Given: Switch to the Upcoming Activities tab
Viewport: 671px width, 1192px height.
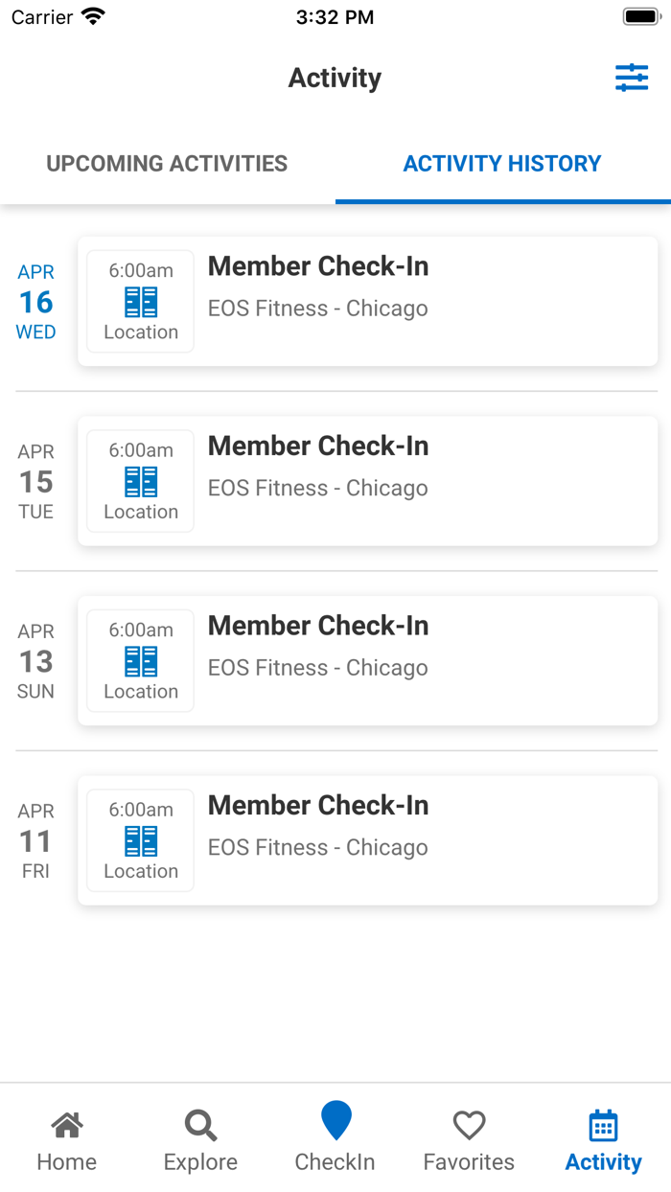Looking at the screenshot, I should [165, 163].
